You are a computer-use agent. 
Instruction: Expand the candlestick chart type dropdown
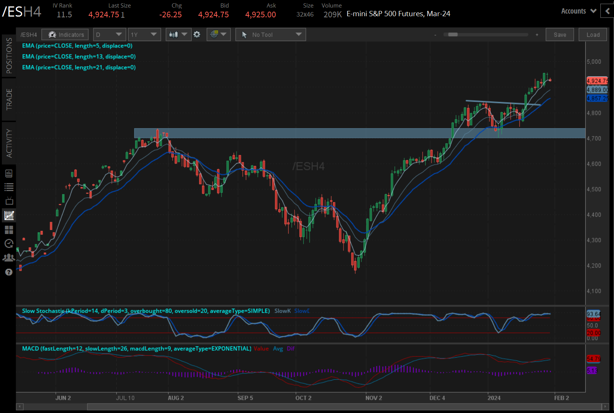178,35
